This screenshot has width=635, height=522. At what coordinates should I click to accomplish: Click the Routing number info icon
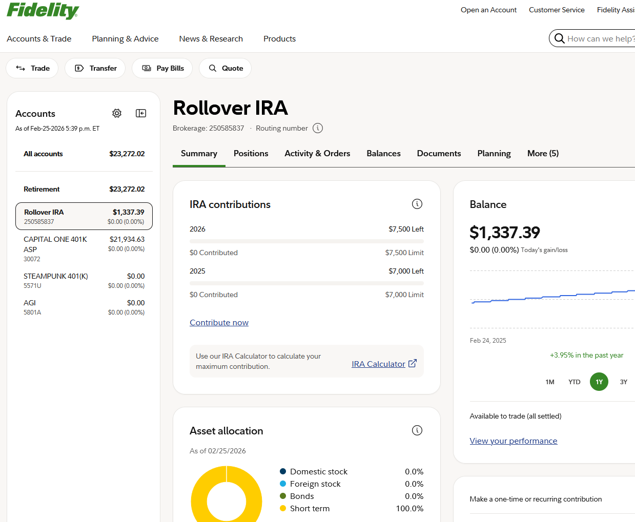[318, 128]
